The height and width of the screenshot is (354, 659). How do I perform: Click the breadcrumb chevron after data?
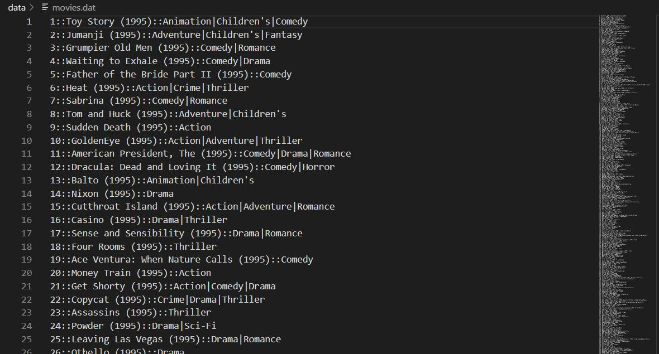coord(31,8)
